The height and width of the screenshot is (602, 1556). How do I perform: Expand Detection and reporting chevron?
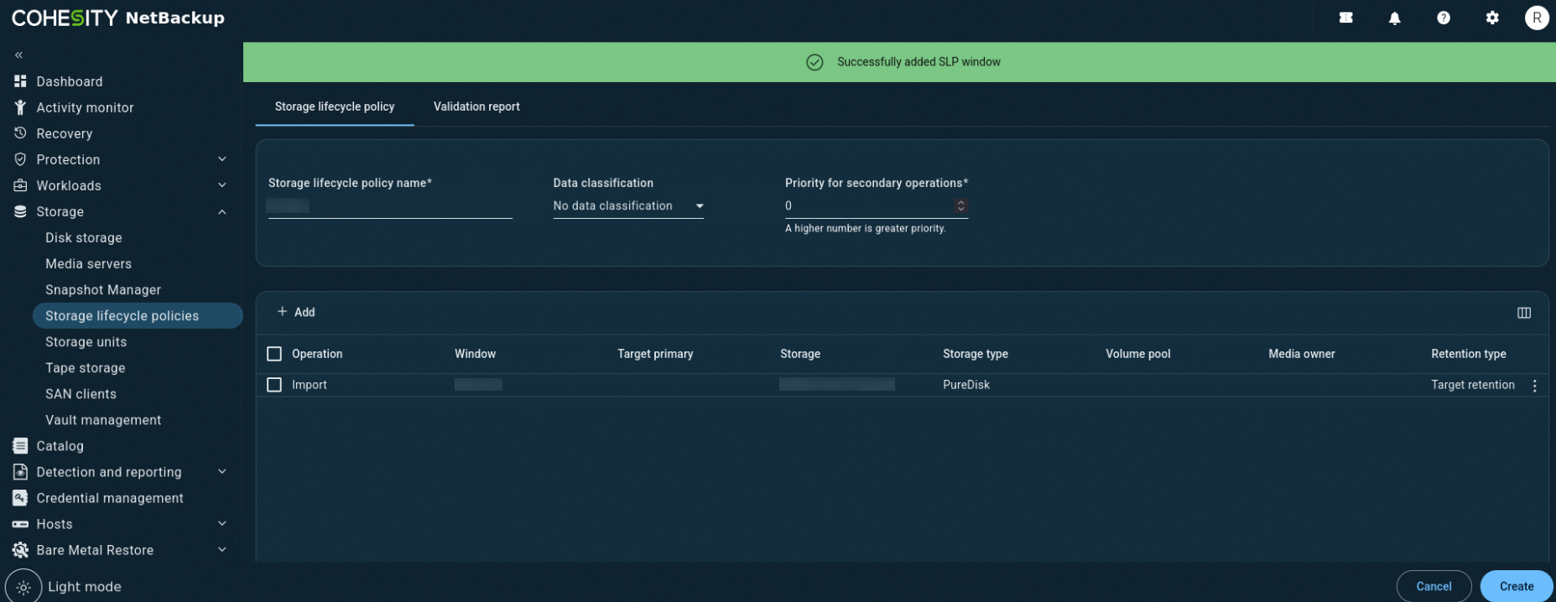click(222, 472)
